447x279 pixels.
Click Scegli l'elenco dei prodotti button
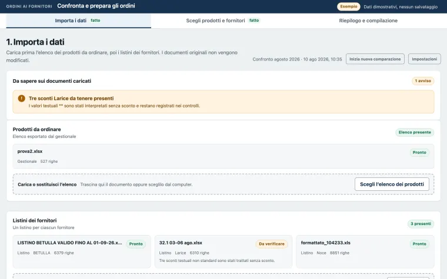(392, 184)
